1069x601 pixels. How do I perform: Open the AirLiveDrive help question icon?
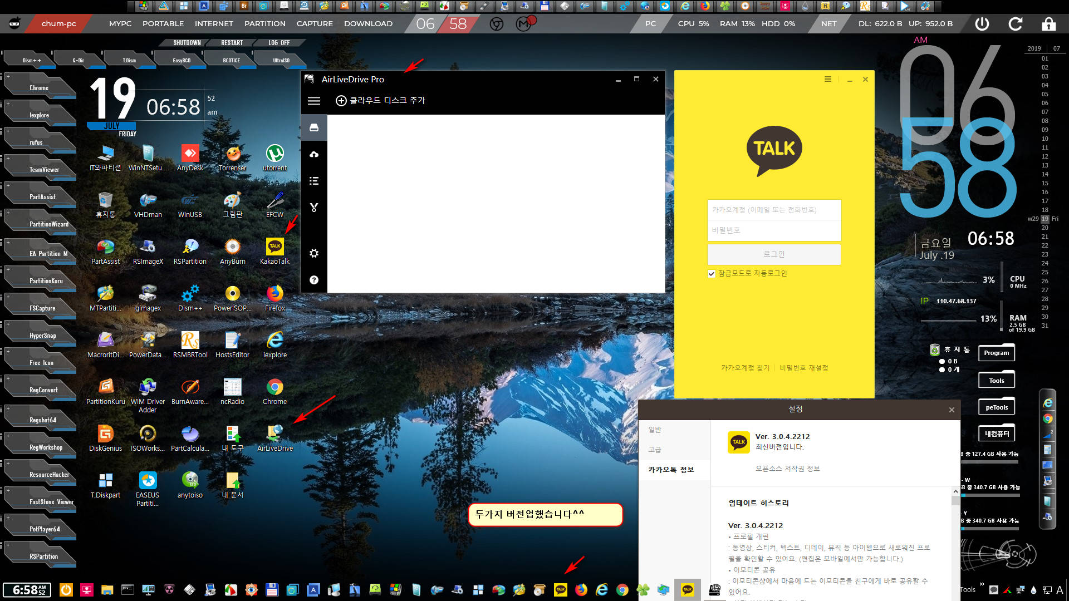coord(314,280)
